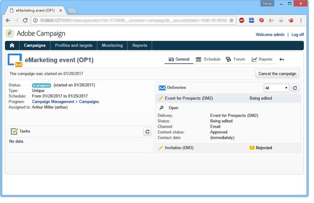Click the browser address bar

pyautogui.click(x=133, y=20)
